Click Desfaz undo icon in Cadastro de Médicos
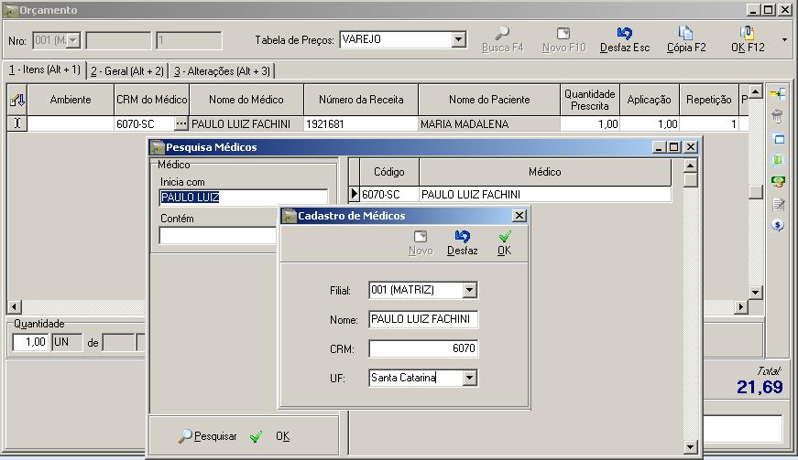 pos(462,243)
